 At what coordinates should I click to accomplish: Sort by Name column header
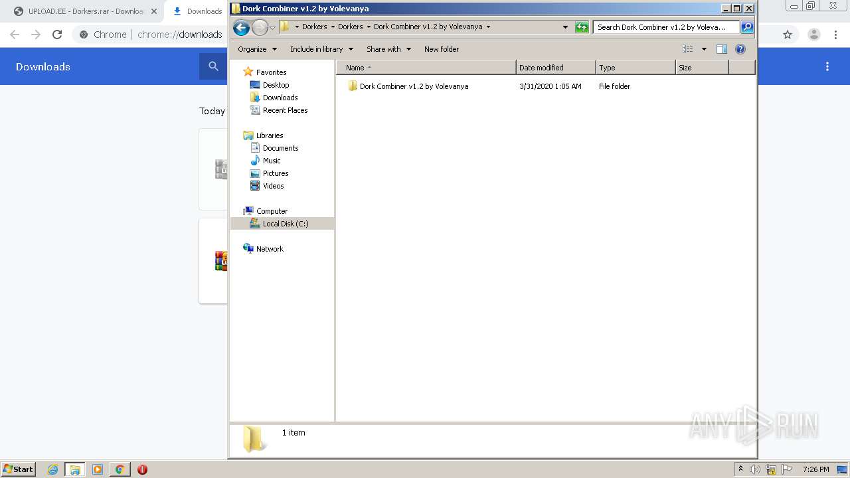pos(426,68)
